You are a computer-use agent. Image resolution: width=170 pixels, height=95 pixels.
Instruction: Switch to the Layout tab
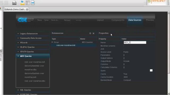coord(100,20)
